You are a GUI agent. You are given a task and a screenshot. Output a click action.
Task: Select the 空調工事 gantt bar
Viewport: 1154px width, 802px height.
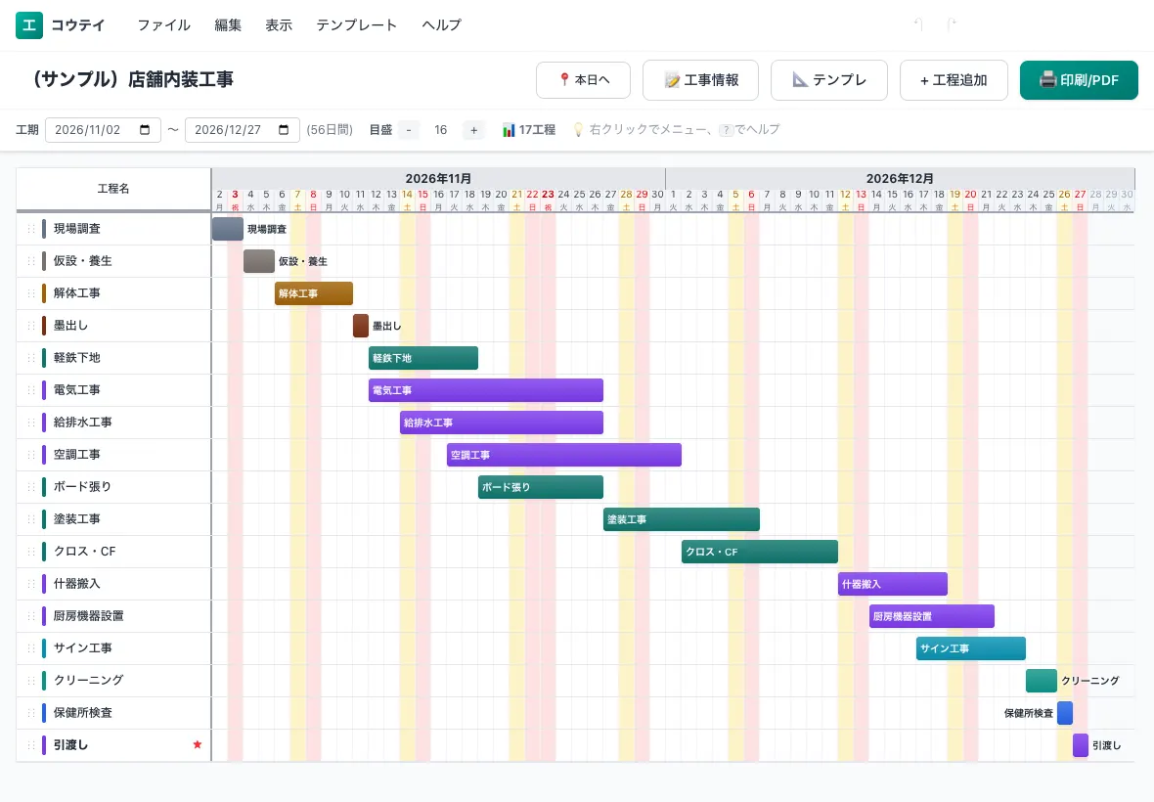563,455
